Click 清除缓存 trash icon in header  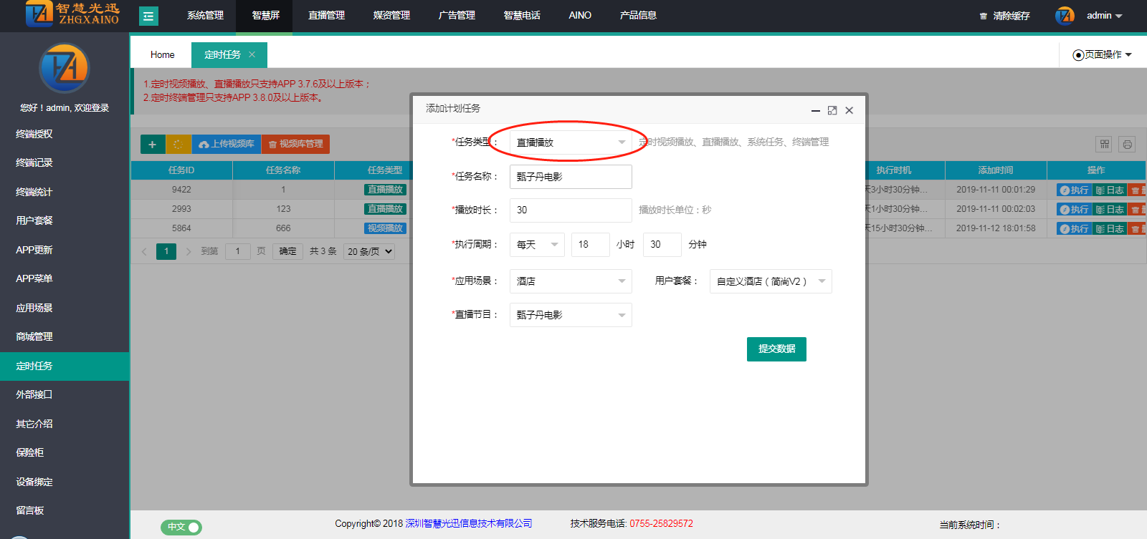(x=984, y=16)
